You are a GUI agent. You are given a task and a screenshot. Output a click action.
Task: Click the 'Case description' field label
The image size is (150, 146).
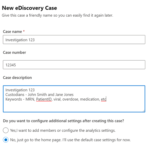tap(17, 78)
